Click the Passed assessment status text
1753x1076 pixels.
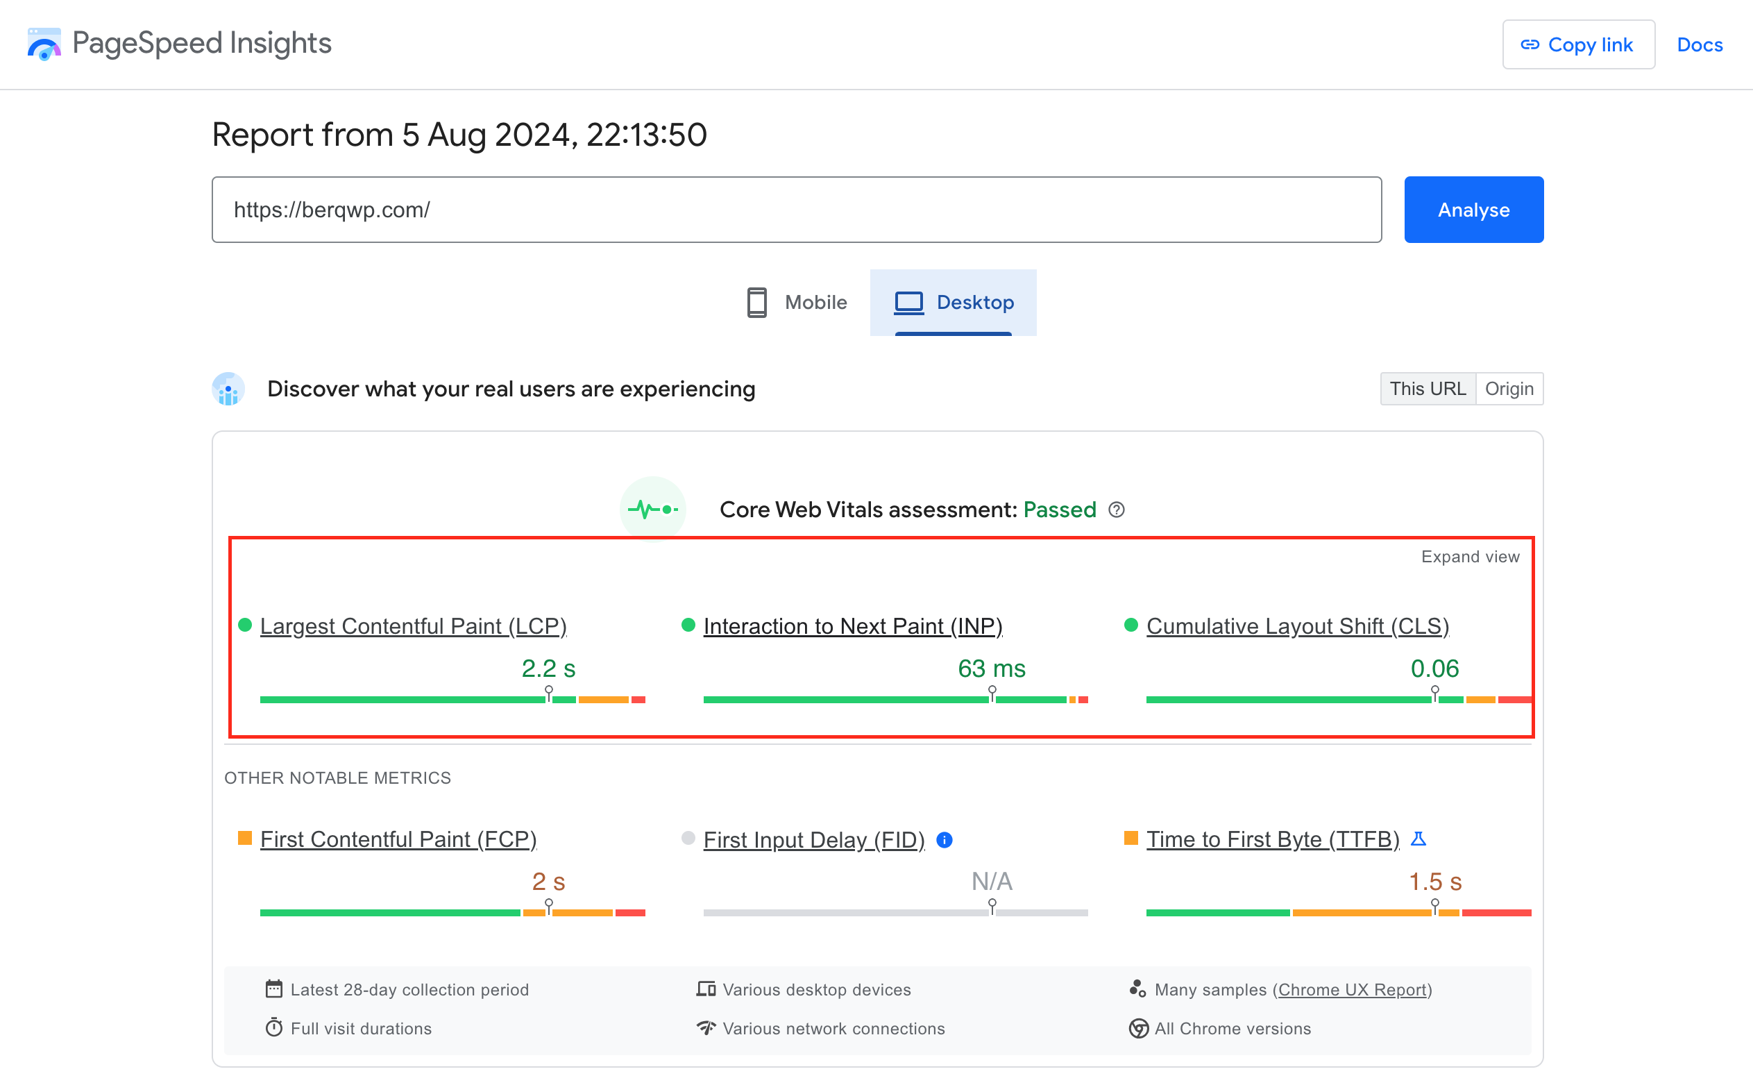pos(1059,510)
